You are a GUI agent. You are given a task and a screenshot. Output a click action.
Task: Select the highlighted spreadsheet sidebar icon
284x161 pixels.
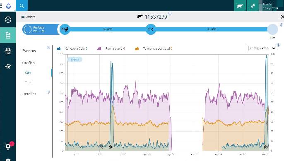[x=8, y=35]
